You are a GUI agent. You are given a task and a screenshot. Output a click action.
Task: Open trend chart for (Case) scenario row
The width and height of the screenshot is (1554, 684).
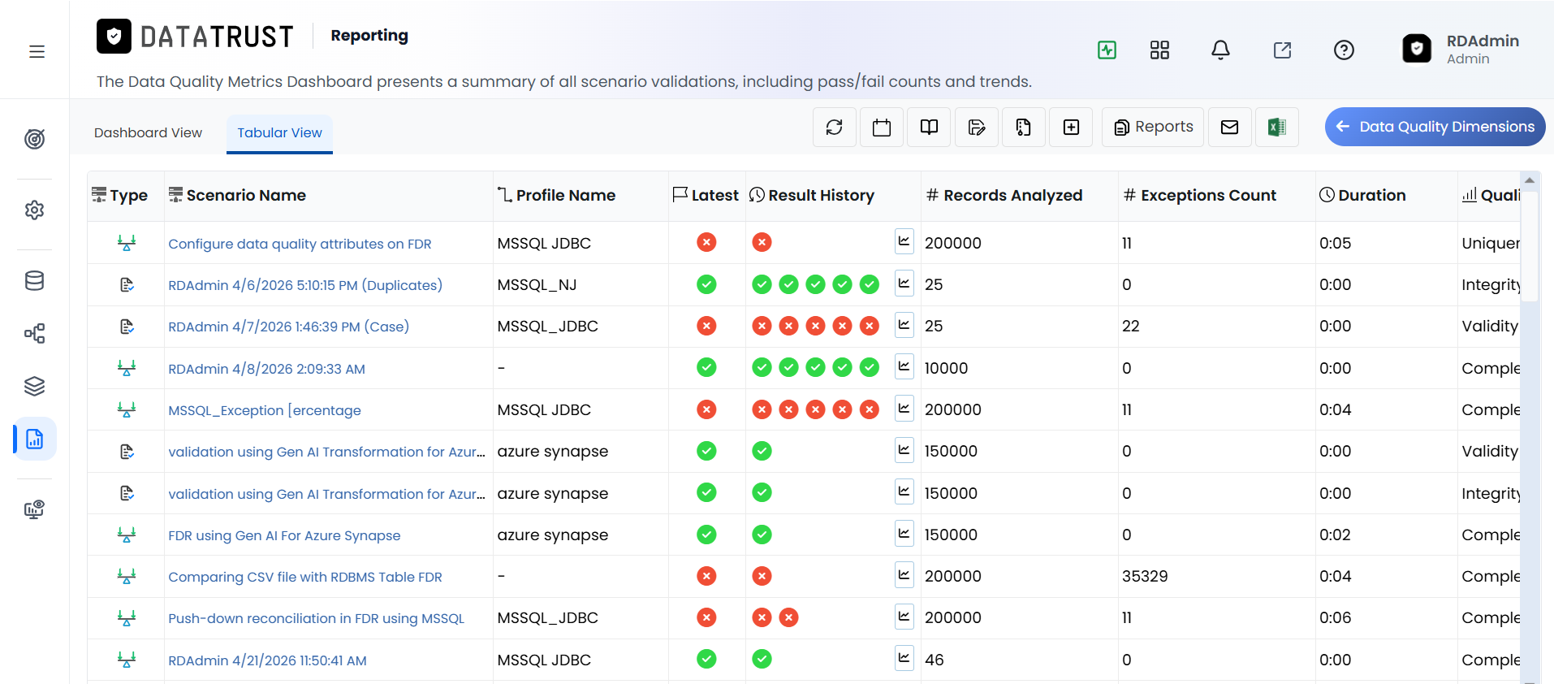[904, 325]
